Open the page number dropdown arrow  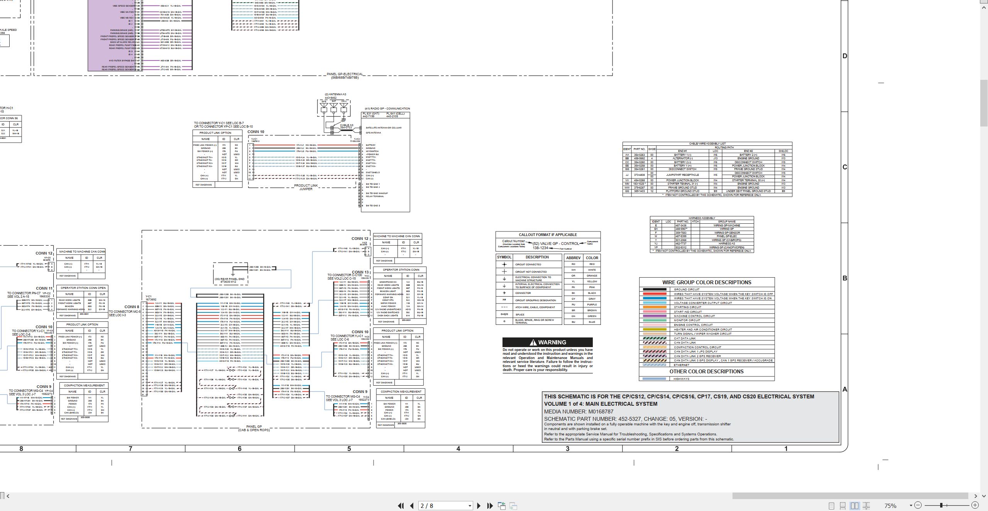[x=470, y=506]
